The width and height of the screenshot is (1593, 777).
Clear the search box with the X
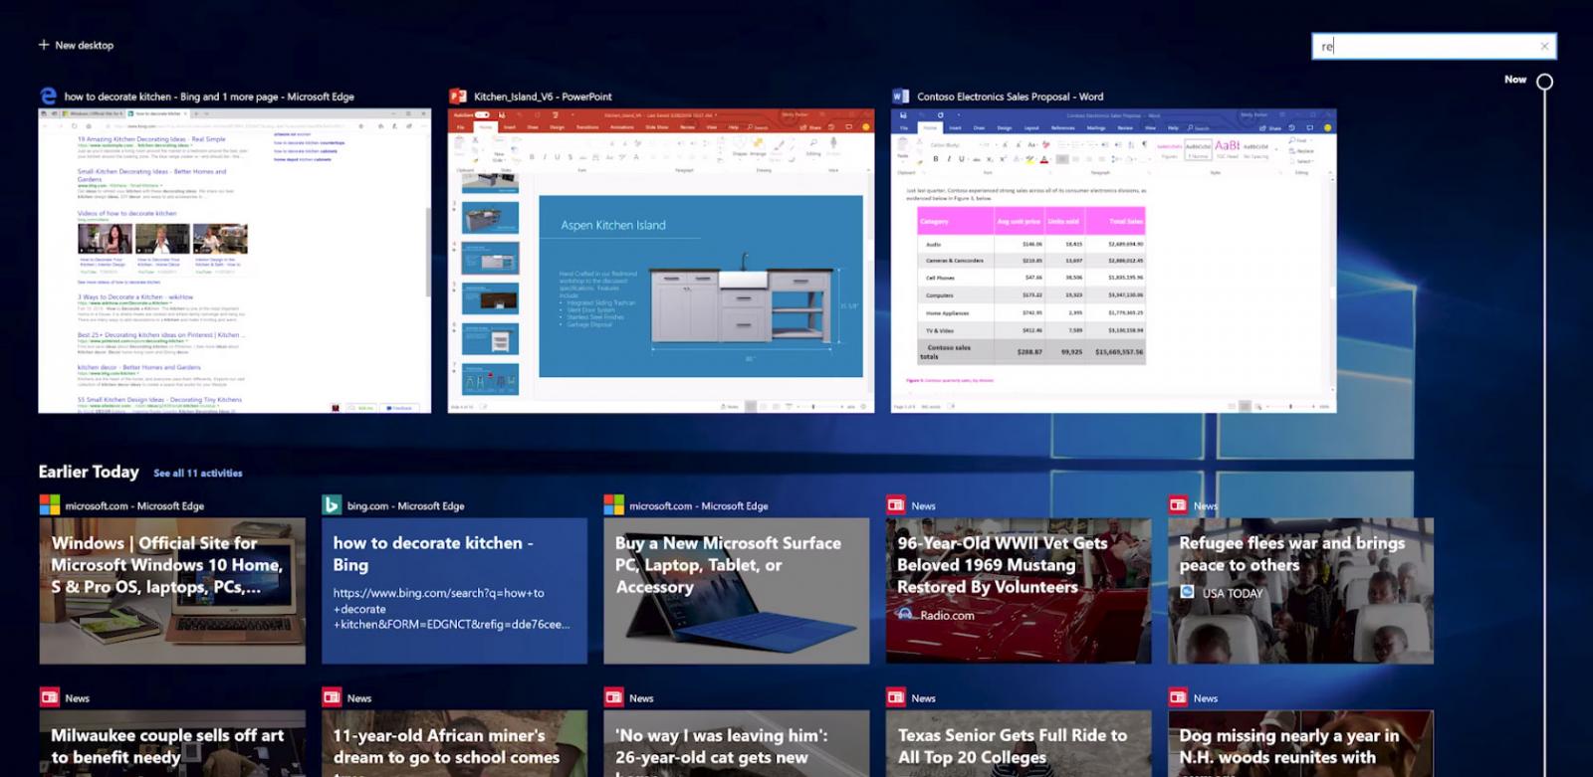[1544, 46]
